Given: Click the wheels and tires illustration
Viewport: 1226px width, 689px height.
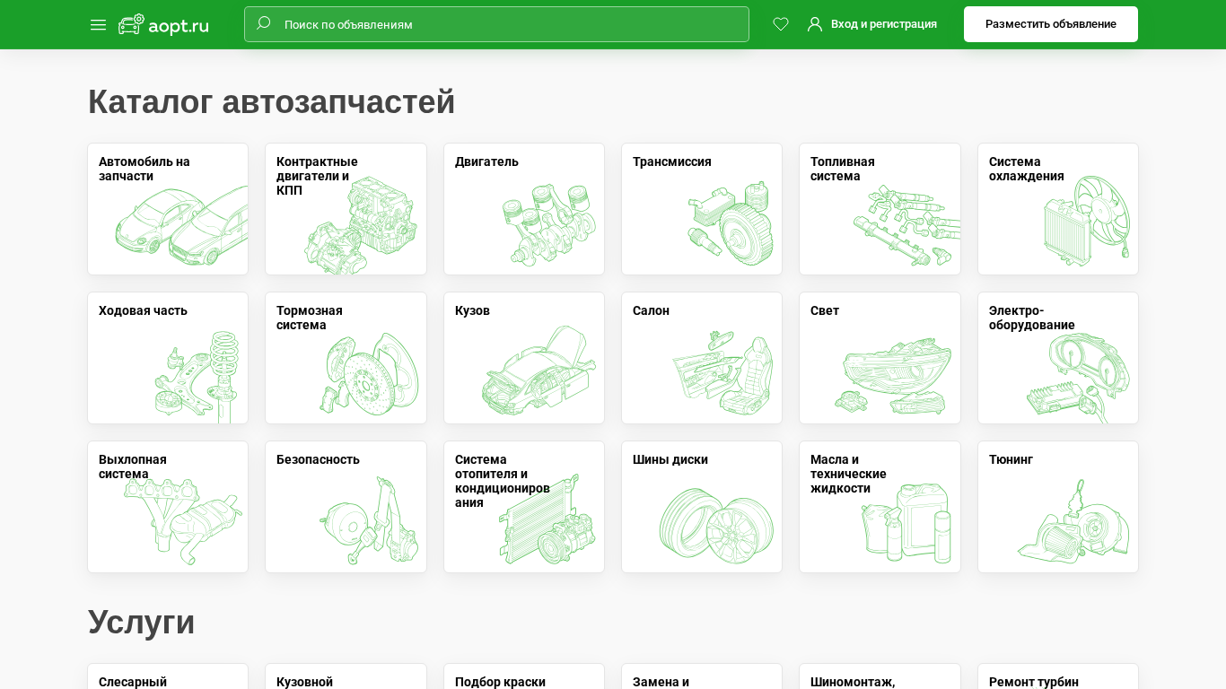Looking at the screenshot, I should pyautogui.click(x=715, y=524).
